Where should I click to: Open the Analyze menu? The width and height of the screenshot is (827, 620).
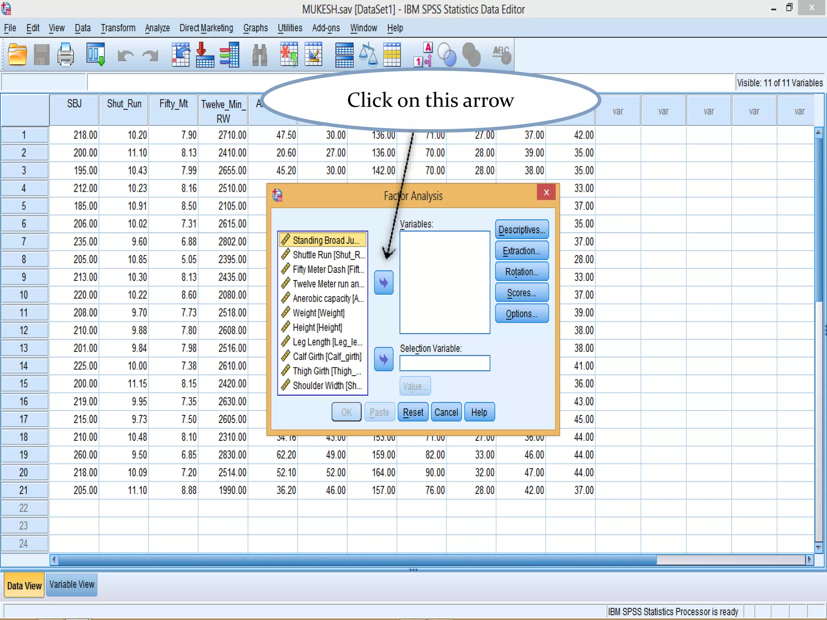click(x=157, y=28)
